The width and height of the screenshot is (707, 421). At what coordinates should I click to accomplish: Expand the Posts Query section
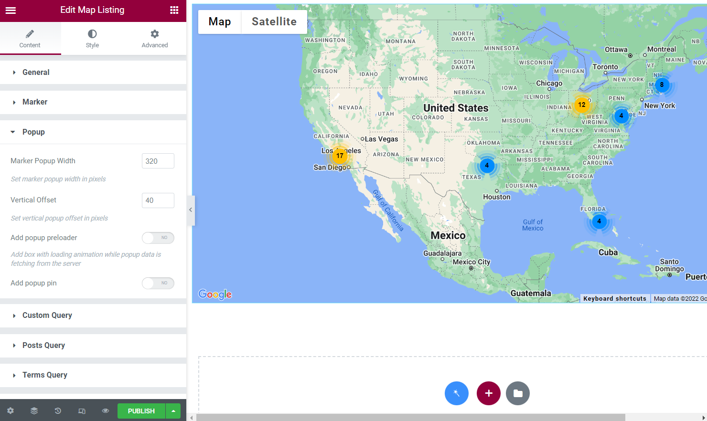[x=93, y=346]
